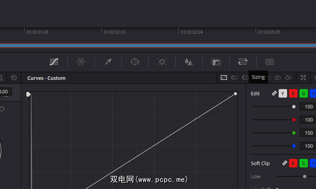Viewport: 316px width, 189px height.
Task: Click the top-right curve control point
Action: point(235,94)
